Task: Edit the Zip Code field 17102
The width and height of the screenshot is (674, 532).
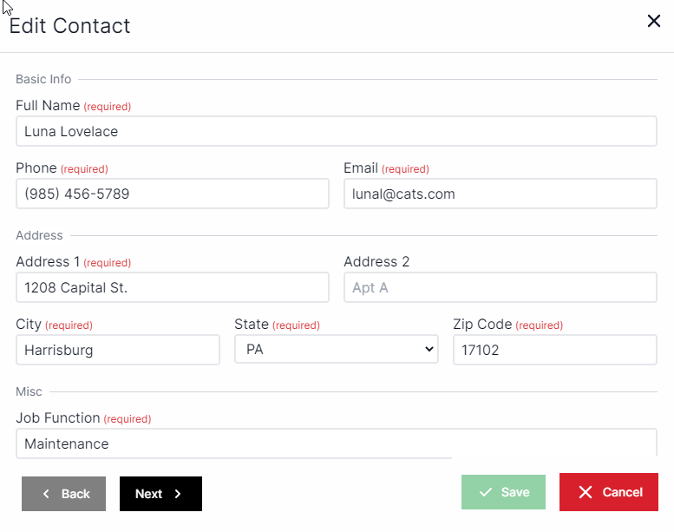Action: pos(554,350)
